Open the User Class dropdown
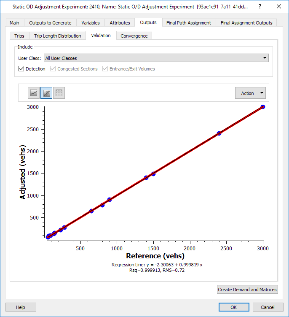The width and height of the screenshot is (289, 317). [156, 58]
